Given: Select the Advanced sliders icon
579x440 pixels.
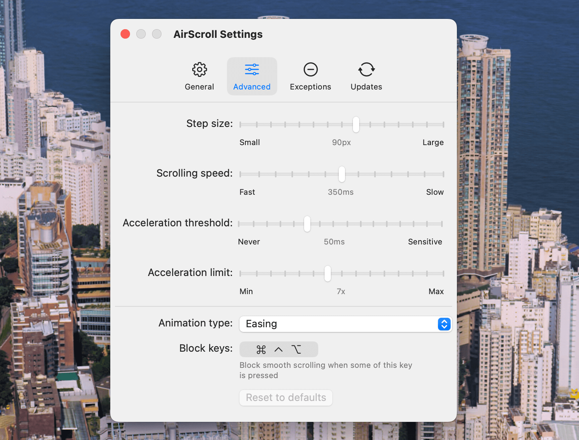Looking at the screenshot, I should coord(252,69).
